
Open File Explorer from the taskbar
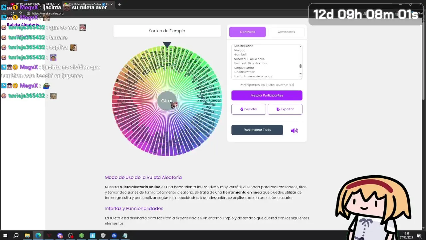[27, 236]
